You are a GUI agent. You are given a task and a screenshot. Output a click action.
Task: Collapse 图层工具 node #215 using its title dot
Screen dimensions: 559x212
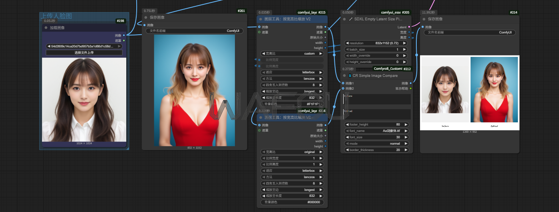click(261, 19)
